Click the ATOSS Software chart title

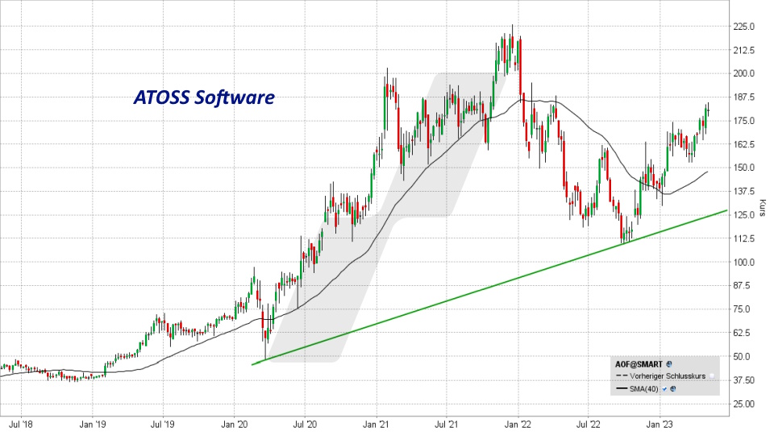(x=204, y=97)
